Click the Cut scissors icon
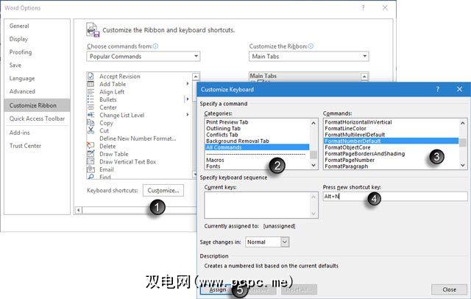The height and width of the screenshot is (299, 471). point(91,130)
